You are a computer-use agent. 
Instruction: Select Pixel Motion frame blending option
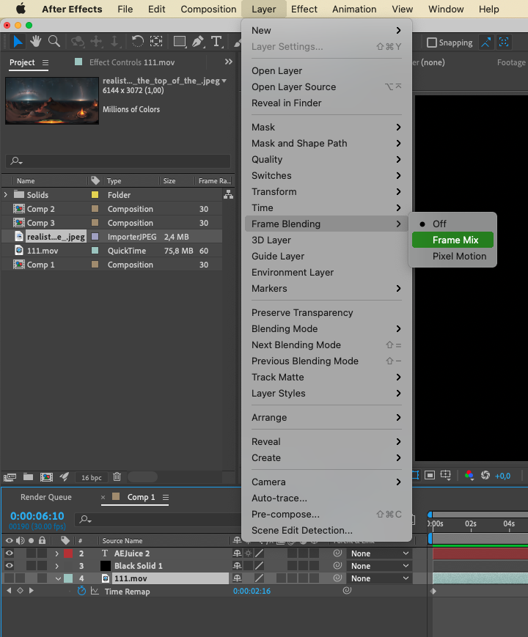pyautogui.click(x=459, y=257)
